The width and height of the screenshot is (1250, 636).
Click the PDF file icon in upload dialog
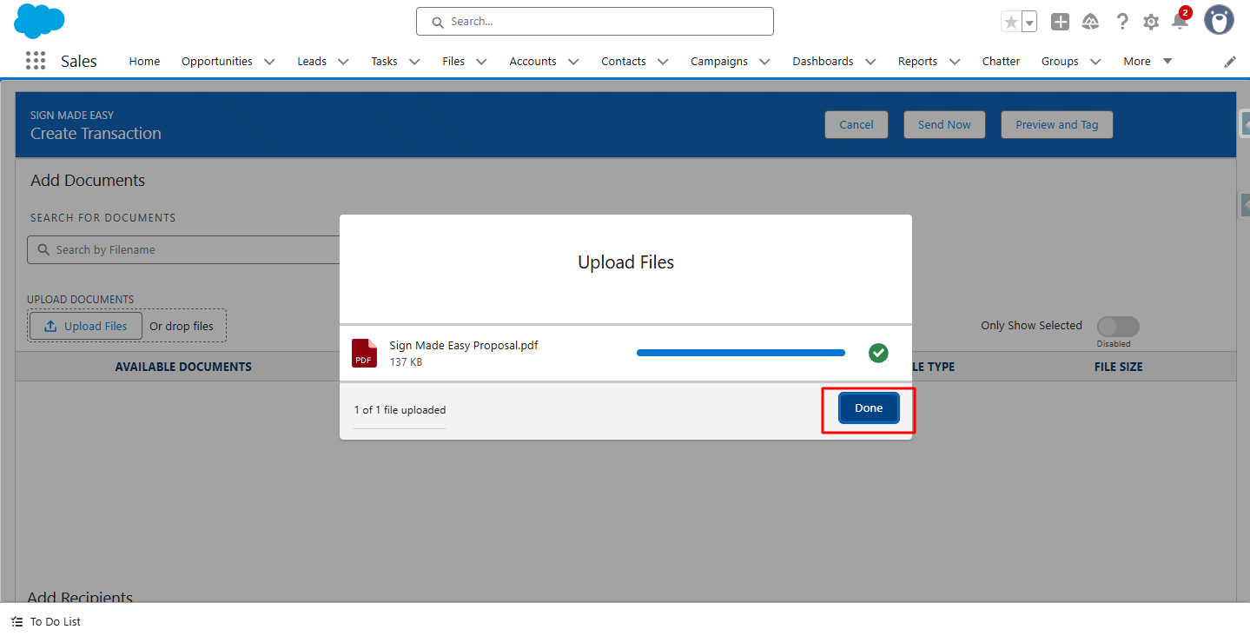[x=365, y=353]
